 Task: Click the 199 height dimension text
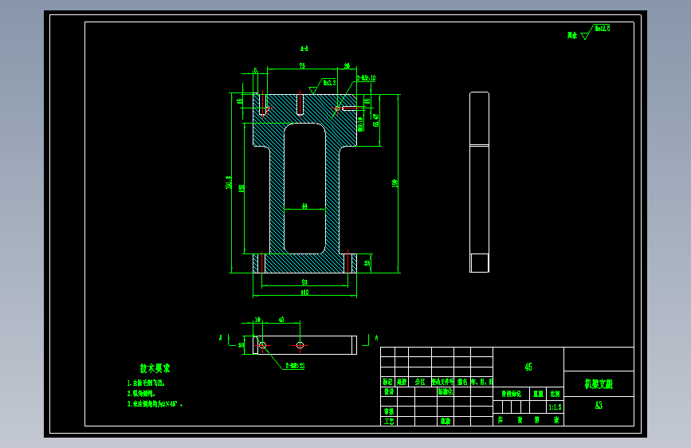tap(395, 183)
